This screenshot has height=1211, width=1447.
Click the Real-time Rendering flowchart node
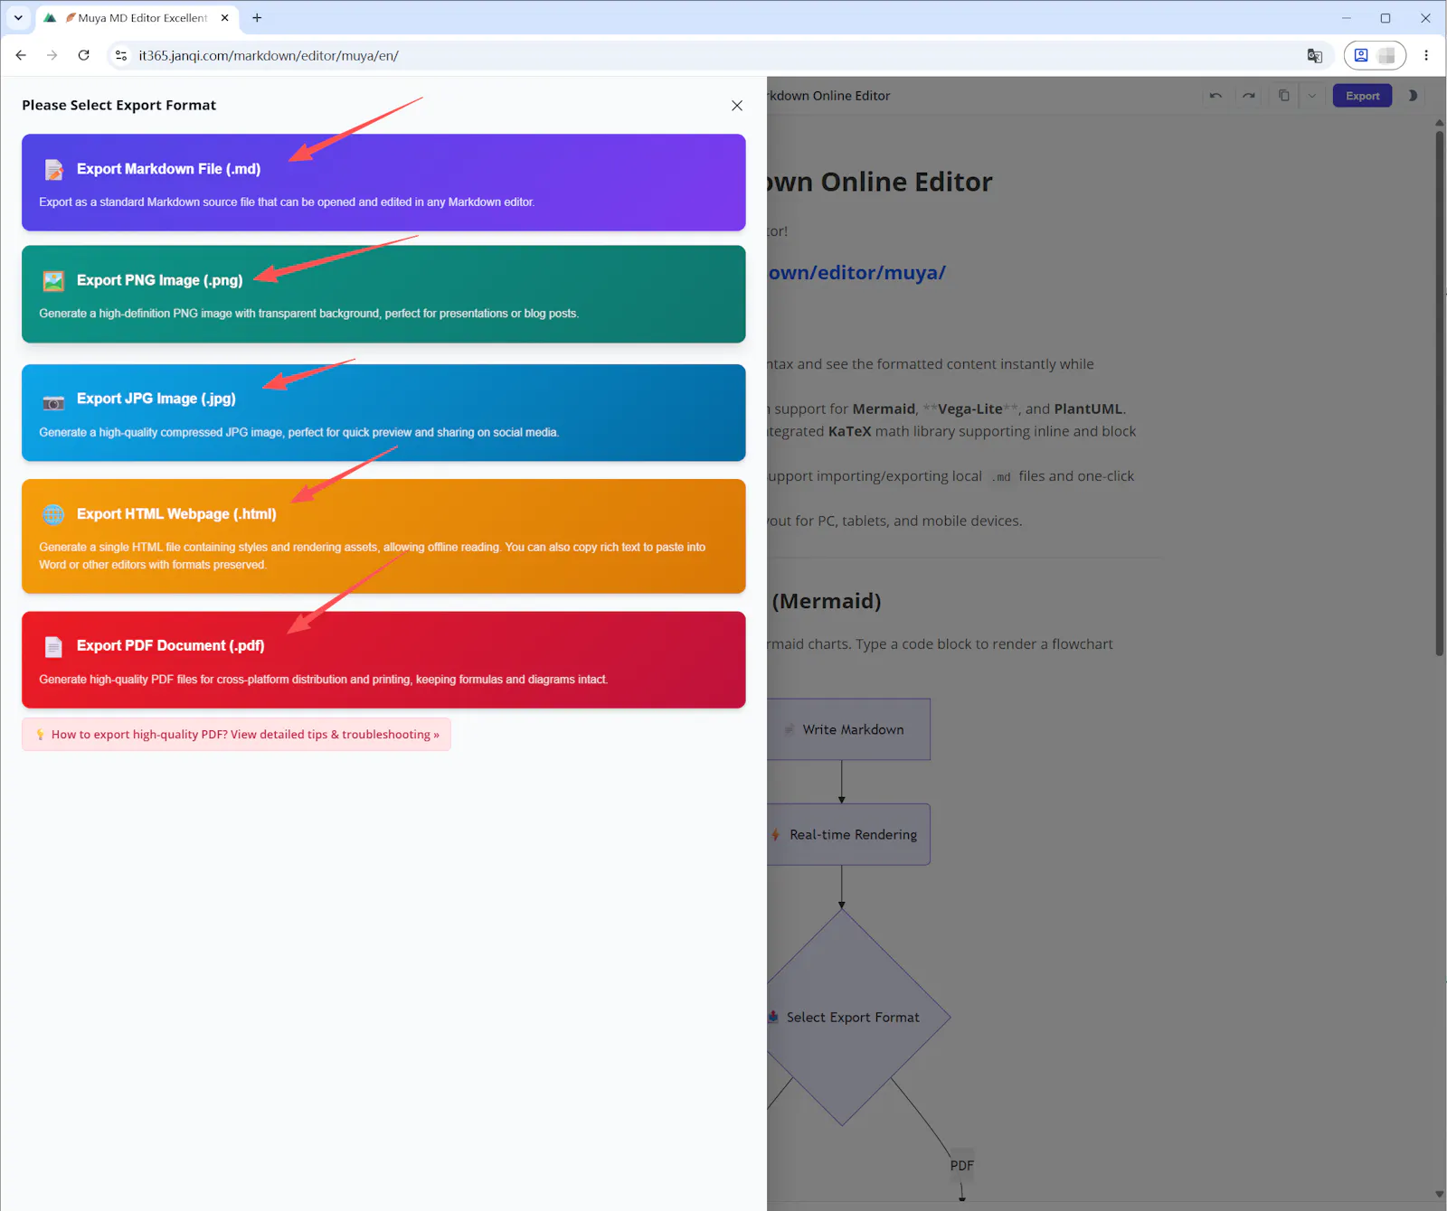pyautogui.click(x=848, y=835)
